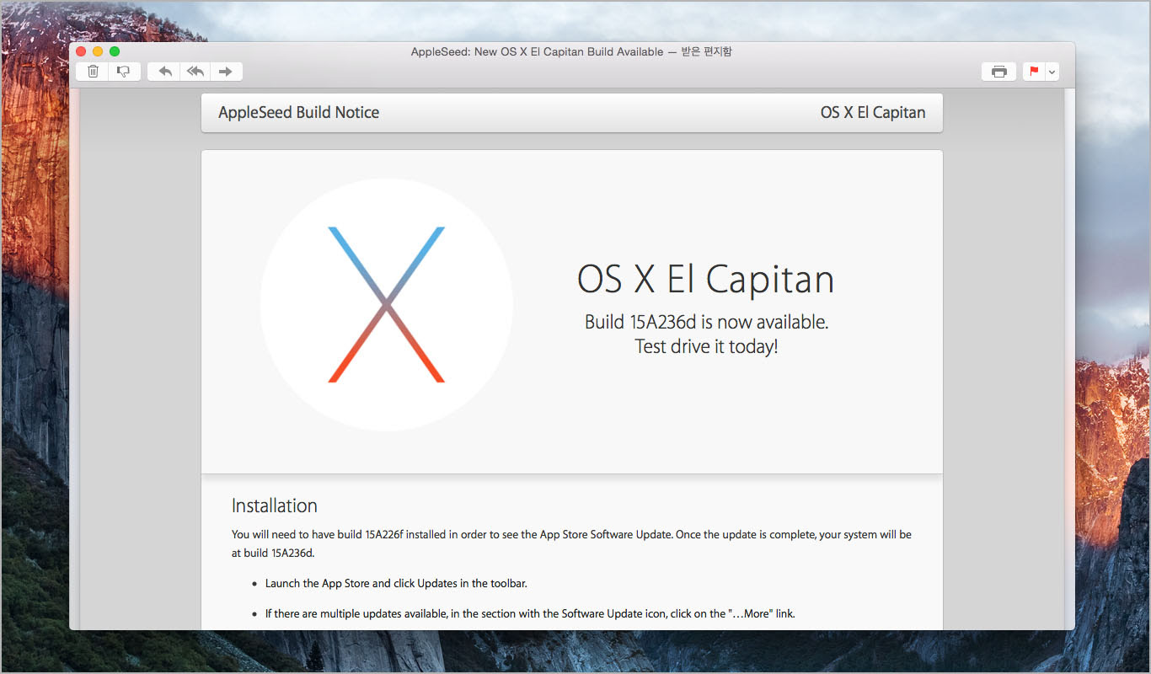
Task: Click the OS X El Capitan X logo
Action: pos(387,305)
